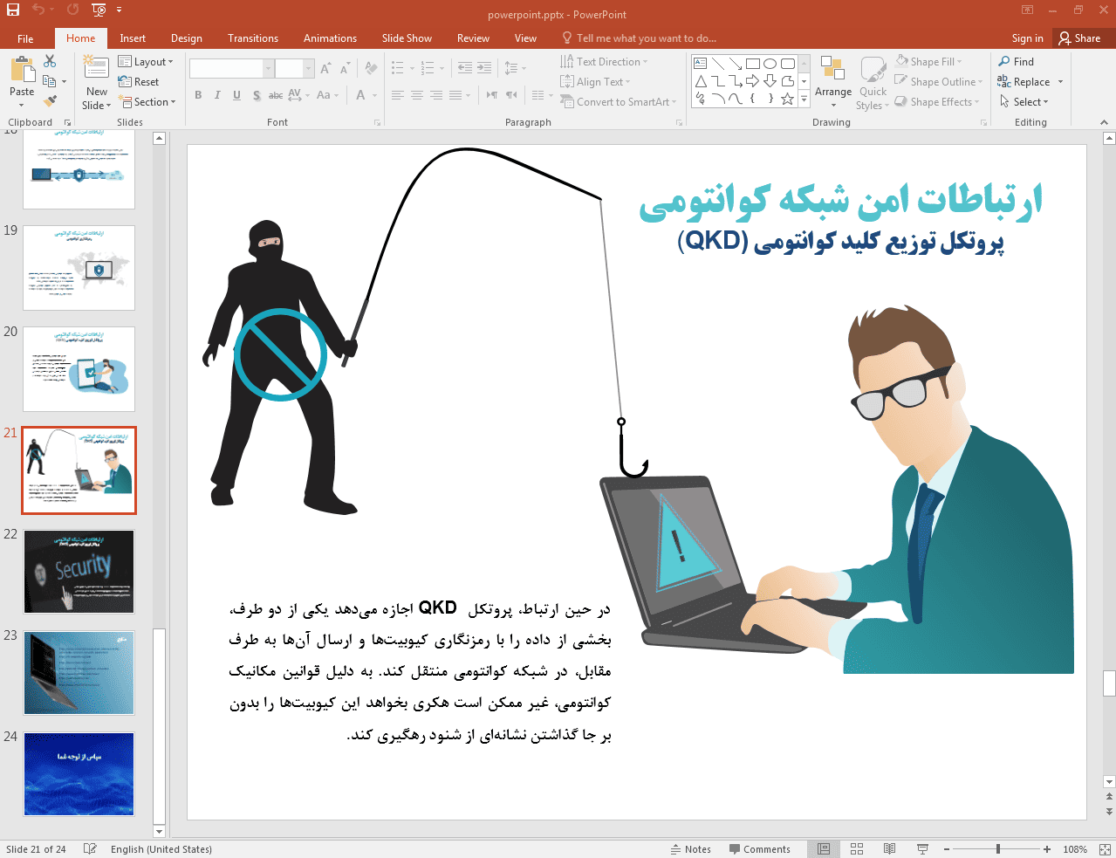Open the Layout dropdown
This screenshot has height=858, width=1116.
click(146, 62)
